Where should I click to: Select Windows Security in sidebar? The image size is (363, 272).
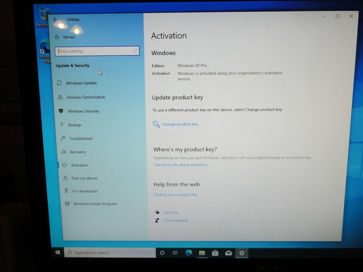tap(83, 111)
